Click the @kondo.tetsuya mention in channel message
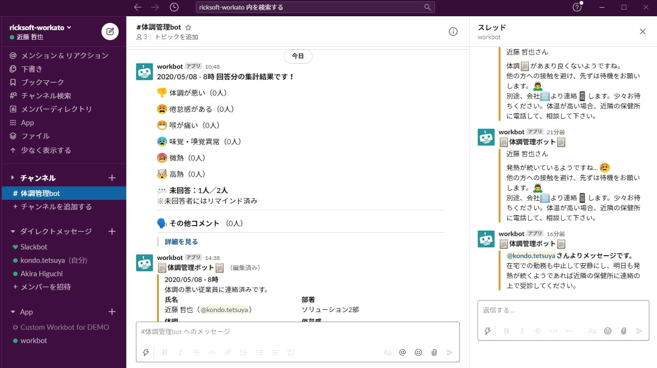Image resolution: width=657 pixels, height=368 pixels. [x=224, y=310]
